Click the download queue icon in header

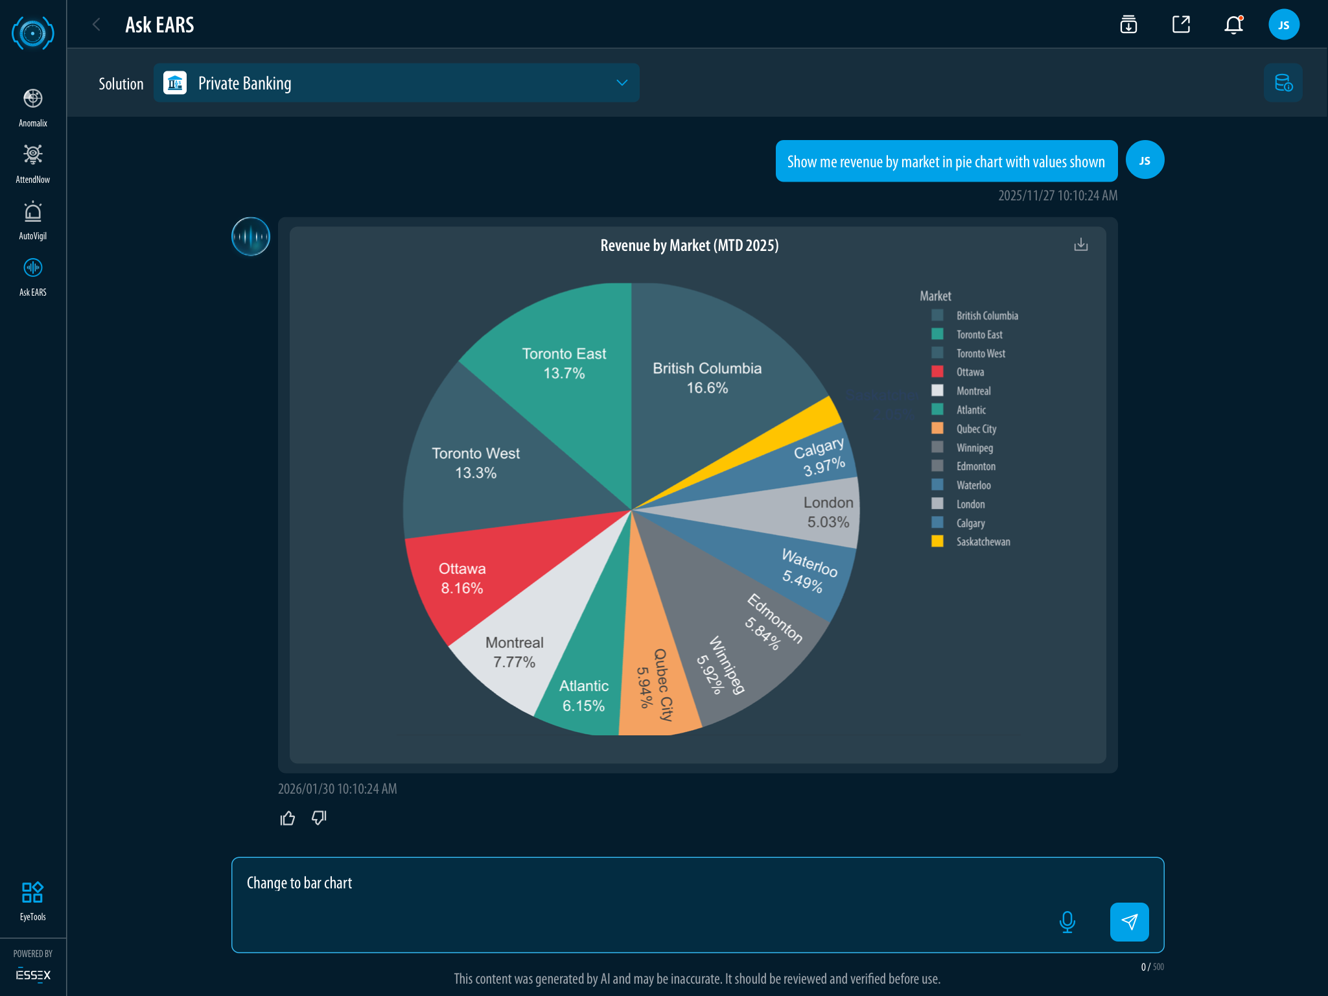pos(1128,25)
